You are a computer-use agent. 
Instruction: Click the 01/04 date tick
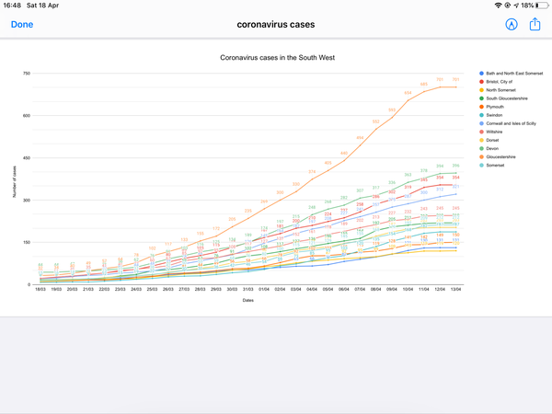pos(264,289)
